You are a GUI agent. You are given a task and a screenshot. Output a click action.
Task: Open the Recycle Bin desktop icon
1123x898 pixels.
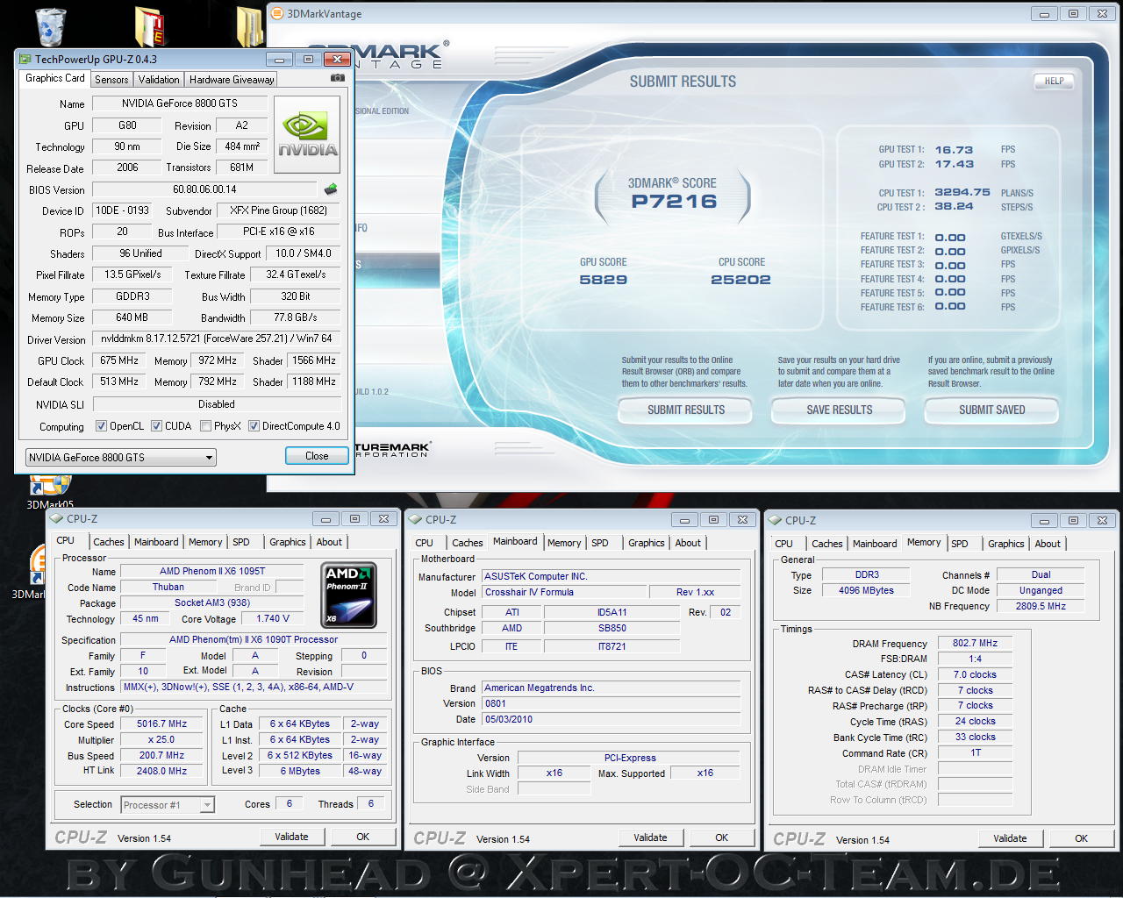50,26
